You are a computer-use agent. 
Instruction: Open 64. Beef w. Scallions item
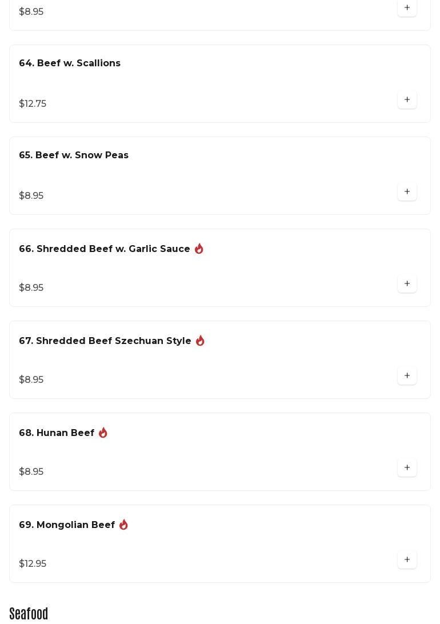70,63
